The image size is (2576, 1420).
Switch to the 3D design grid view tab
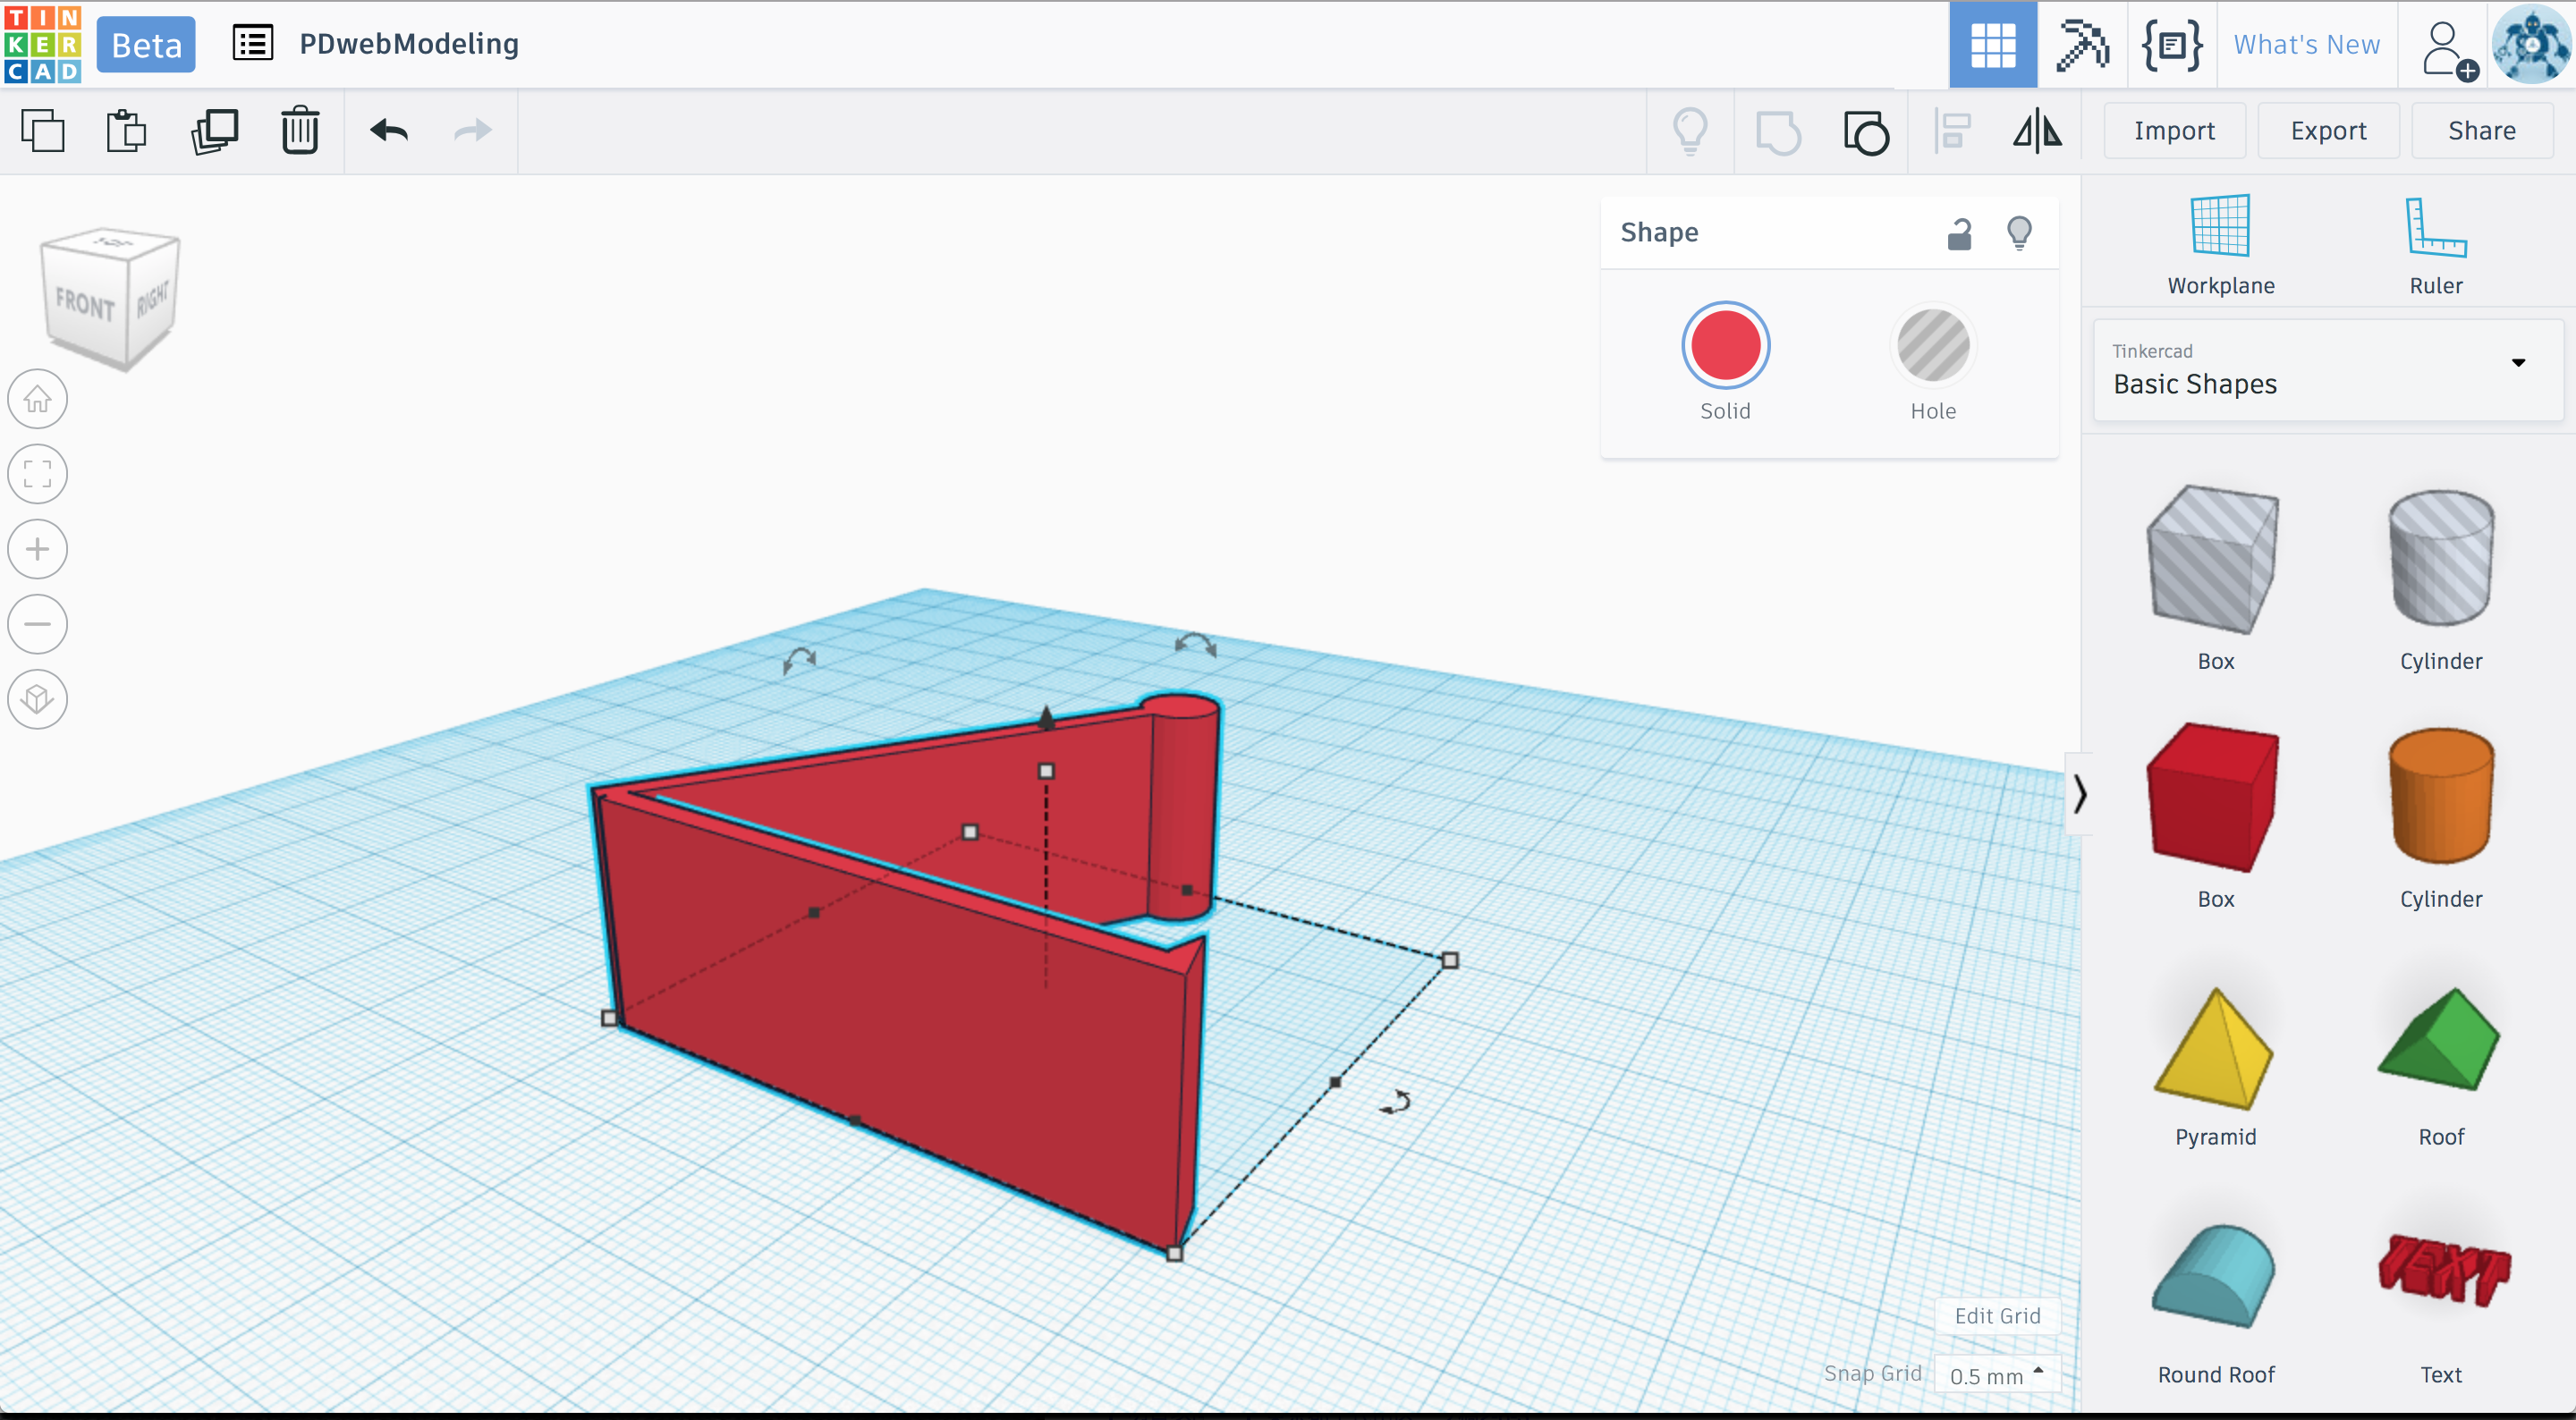point(1992,45)
